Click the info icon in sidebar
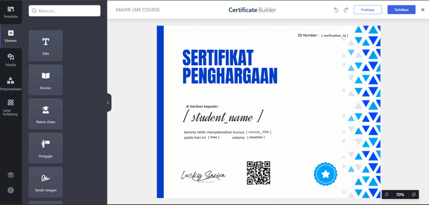Screen dimensions: 429x205 click(10, 190)
